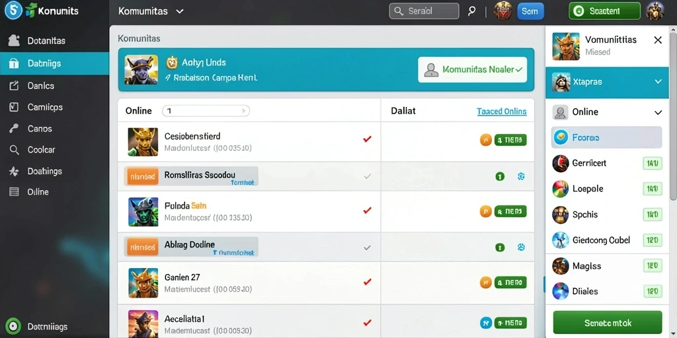Screen dimensions: 677x338
Task: Open the Coolcar search icon in sidebar
Action: click(x=15, y=150)
